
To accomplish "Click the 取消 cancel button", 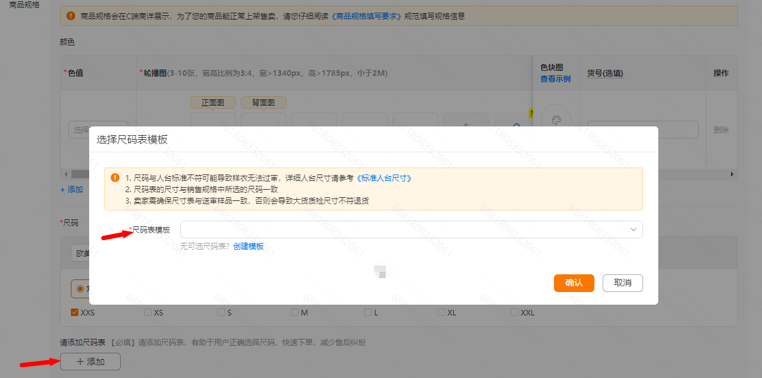I will 622,283.
